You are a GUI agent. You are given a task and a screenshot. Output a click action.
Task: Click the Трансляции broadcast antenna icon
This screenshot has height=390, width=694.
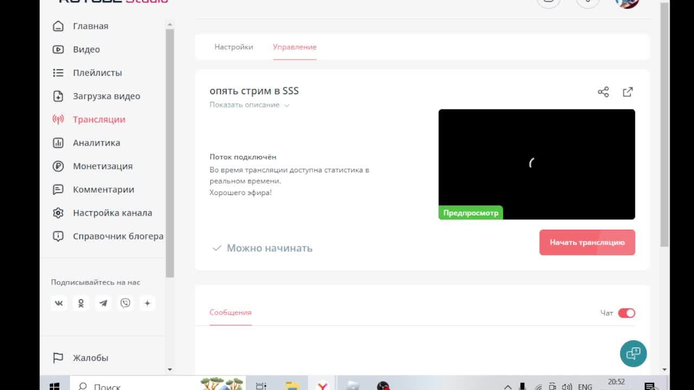pyautogui.click(x=58, y=120)
